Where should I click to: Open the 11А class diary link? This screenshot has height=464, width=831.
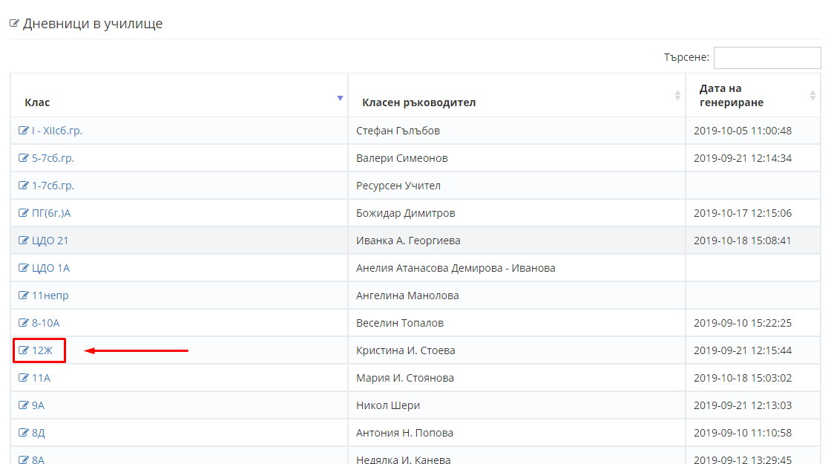coord(41,378)
